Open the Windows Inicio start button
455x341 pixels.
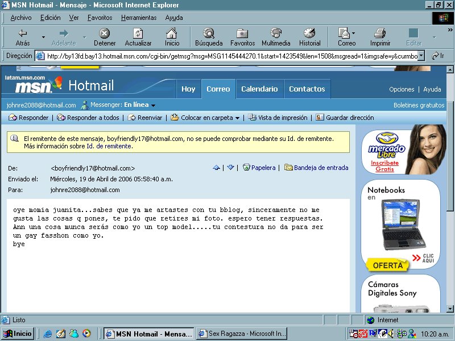point(18,334)
